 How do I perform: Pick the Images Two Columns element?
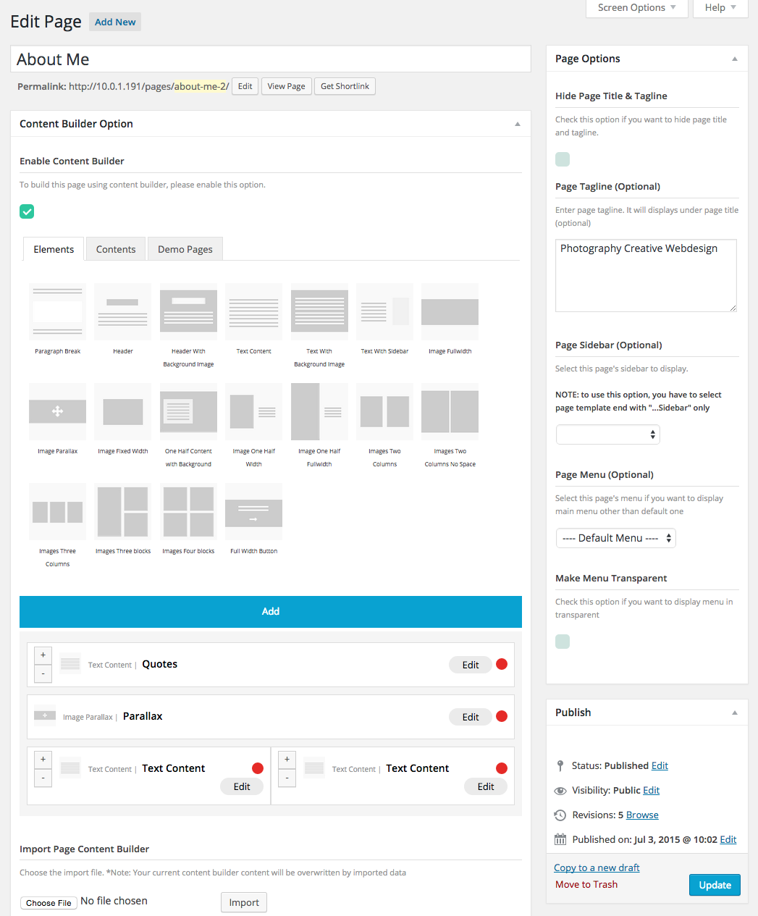point(384,411)
